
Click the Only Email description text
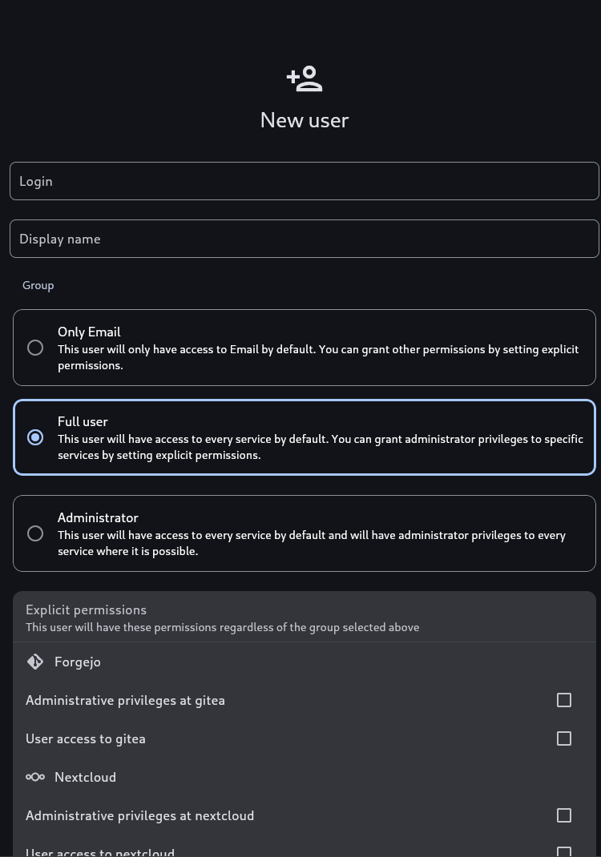click(318, 357)
